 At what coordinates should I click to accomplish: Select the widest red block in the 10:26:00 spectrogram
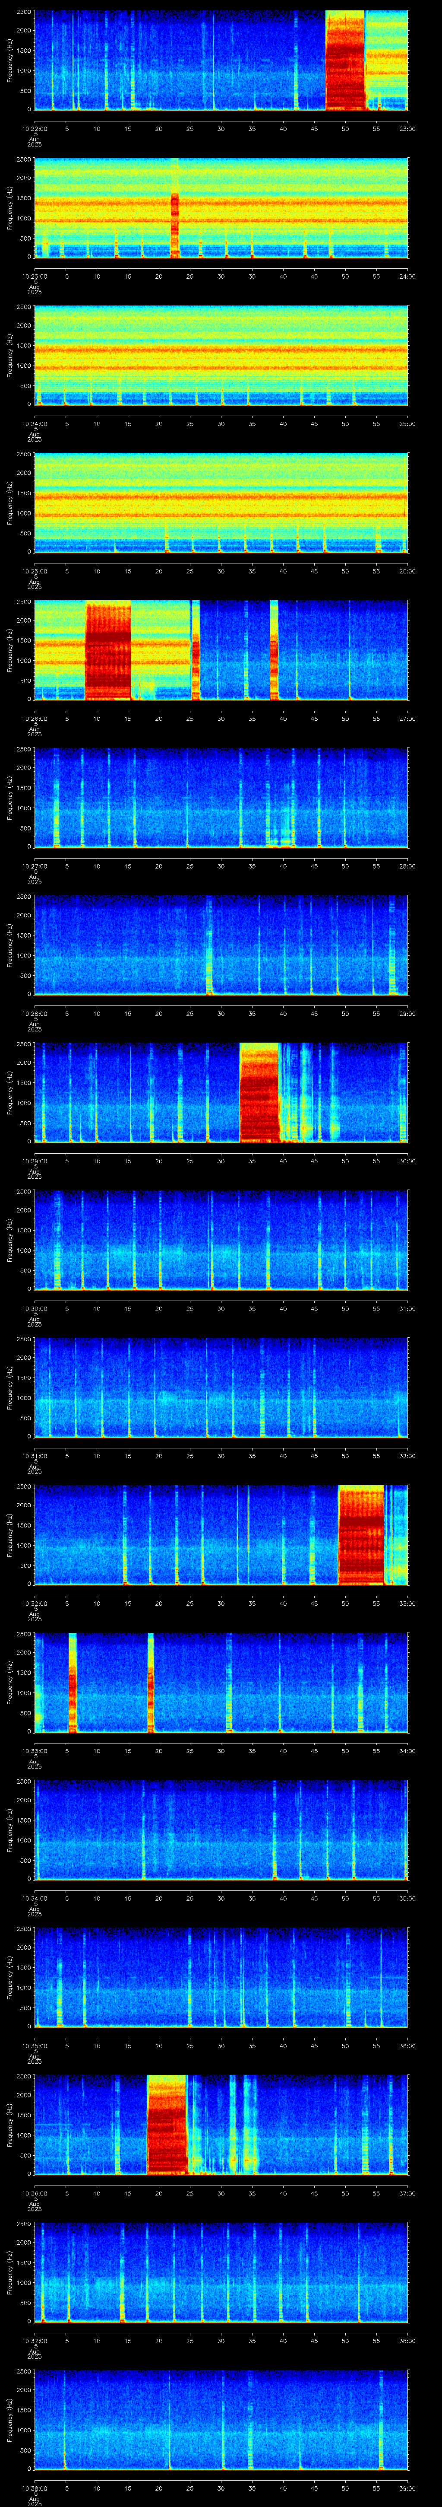[108, 650]
